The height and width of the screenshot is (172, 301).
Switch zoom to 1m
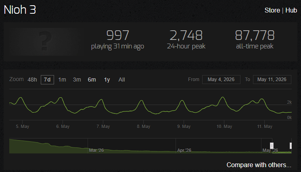62,80
